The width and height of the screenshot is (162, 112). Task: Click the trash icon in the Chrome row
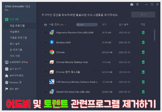tap(143, 52)
